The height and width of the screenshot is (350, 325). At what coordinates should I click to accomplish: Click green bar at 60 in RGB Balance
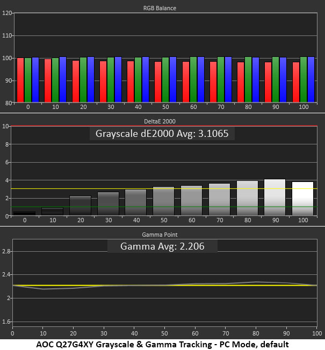(193, 79)
